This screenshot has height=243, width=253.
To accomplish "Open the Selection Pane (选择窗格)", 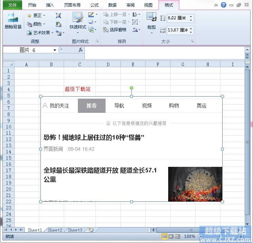I will point(115,30).
